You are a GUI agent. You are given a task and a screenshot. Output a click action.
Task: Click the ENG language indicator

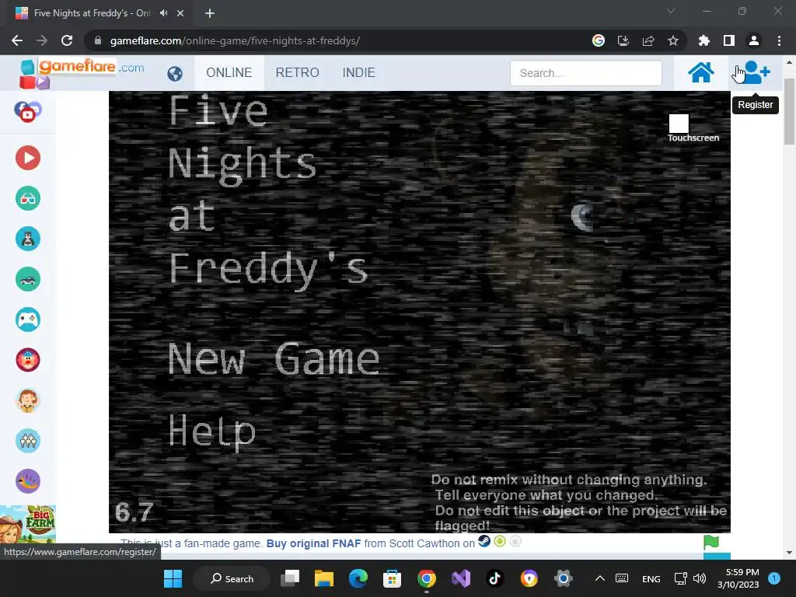coord(651,578)
